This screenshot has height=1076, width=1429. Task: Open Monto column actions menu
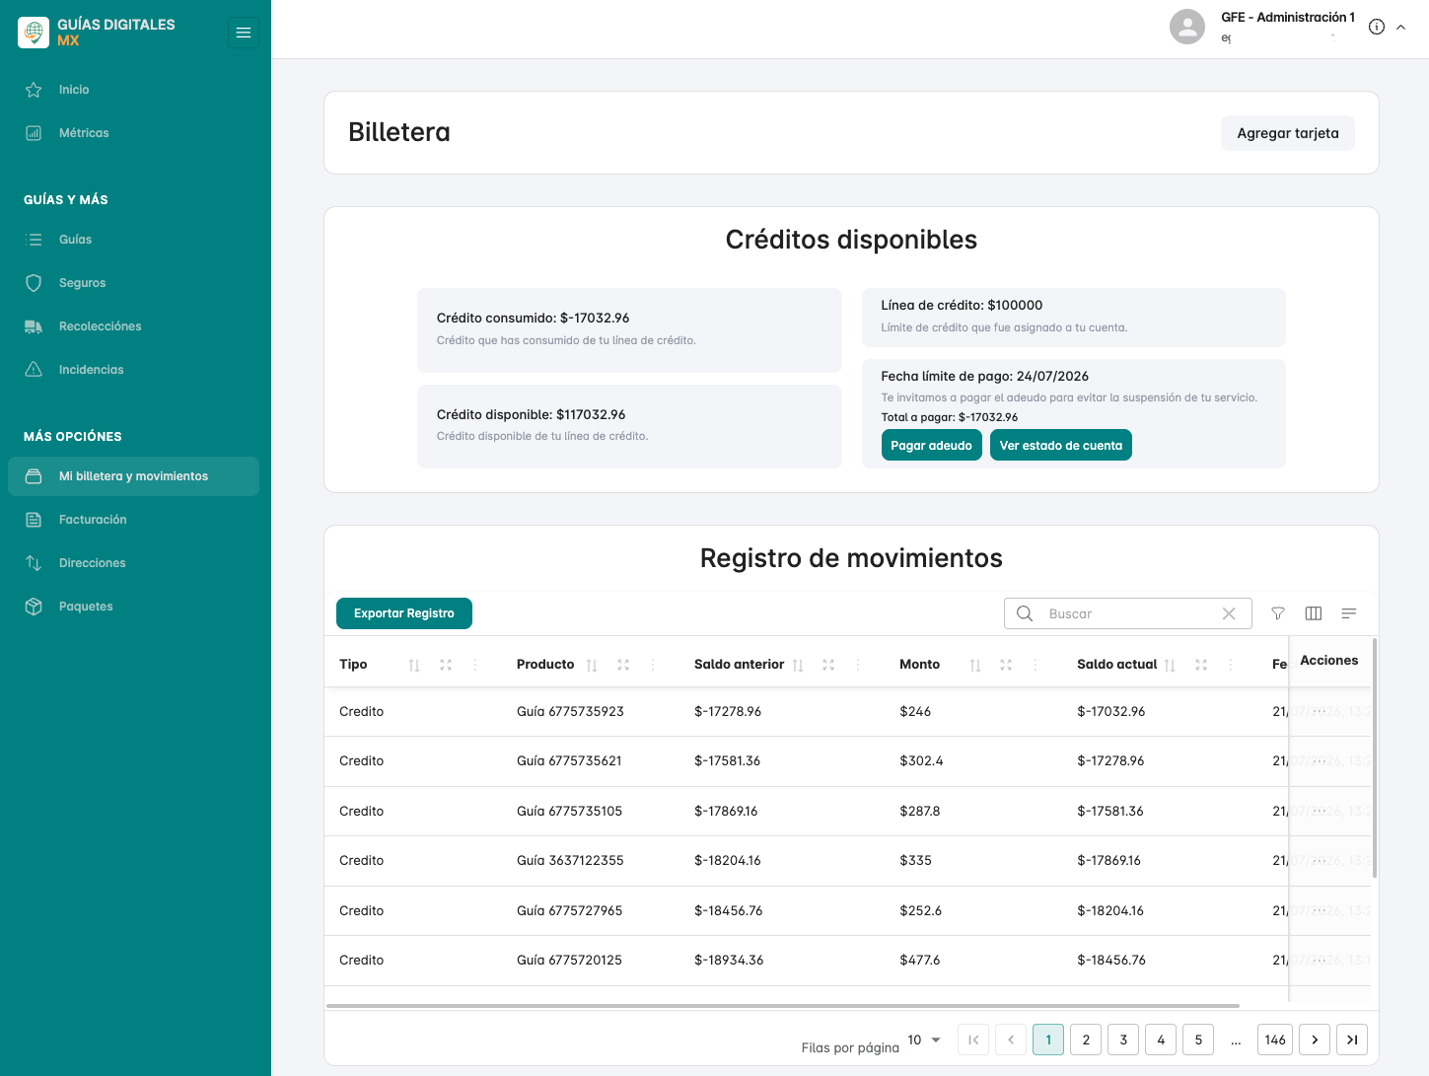pos(1036,665)
